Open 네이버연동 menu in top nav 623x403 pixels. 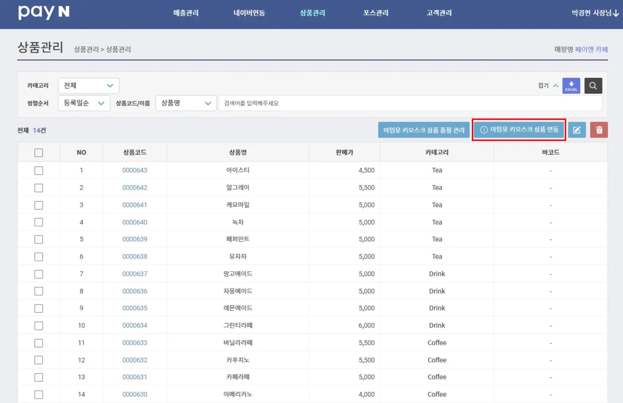pyautogui.click(x=249, y=13)
